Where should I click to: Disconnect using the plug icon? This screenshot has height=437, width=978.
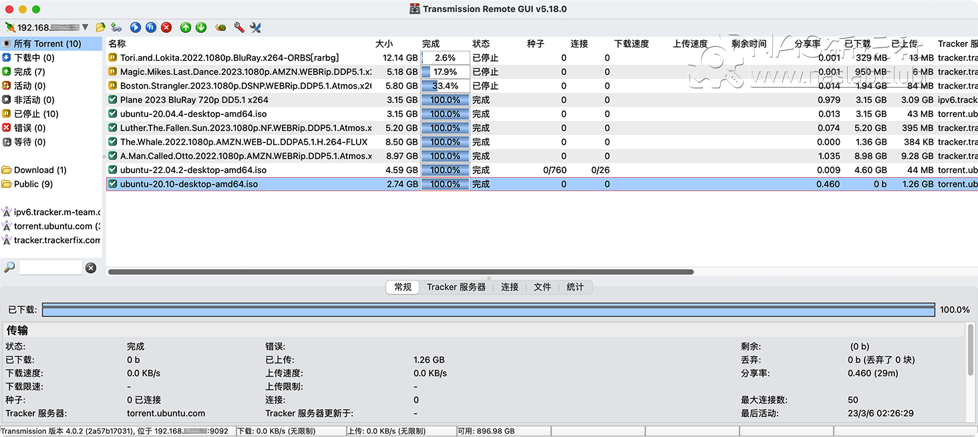coord(10,27)
